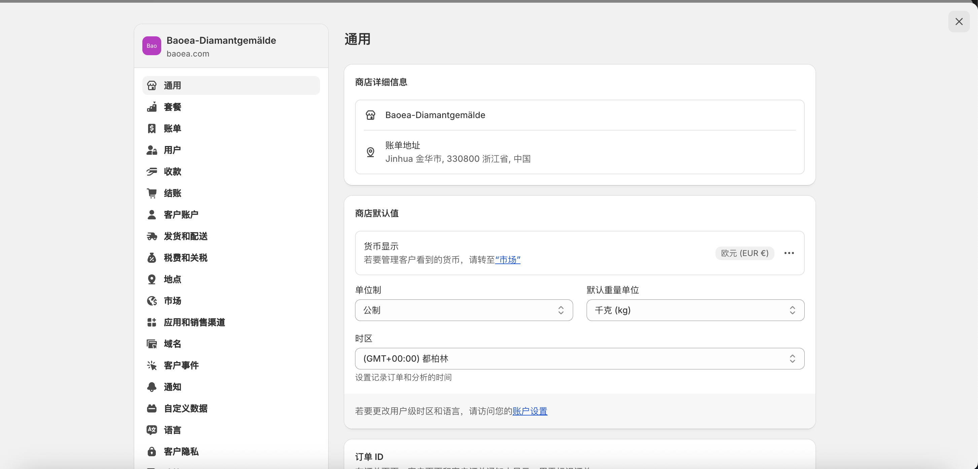
Task: Select 通用 in settings sidebar
Action: (231, 85)
